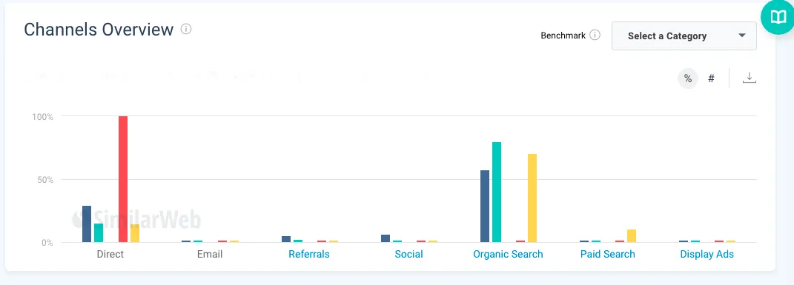
Task: Click the yellow Organic Search bar
Action: (532, 198)
